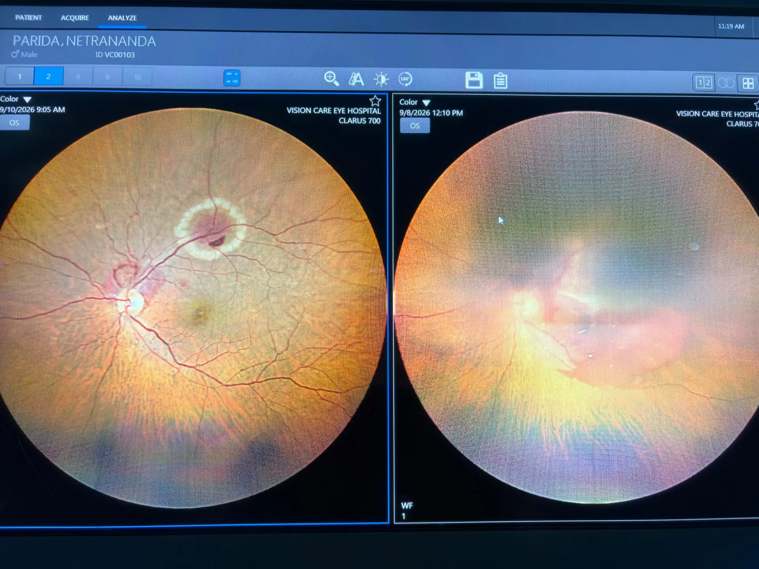
Task: Click the OS eye label on left image
Action: pyautogui.click(x=14, y=122)
